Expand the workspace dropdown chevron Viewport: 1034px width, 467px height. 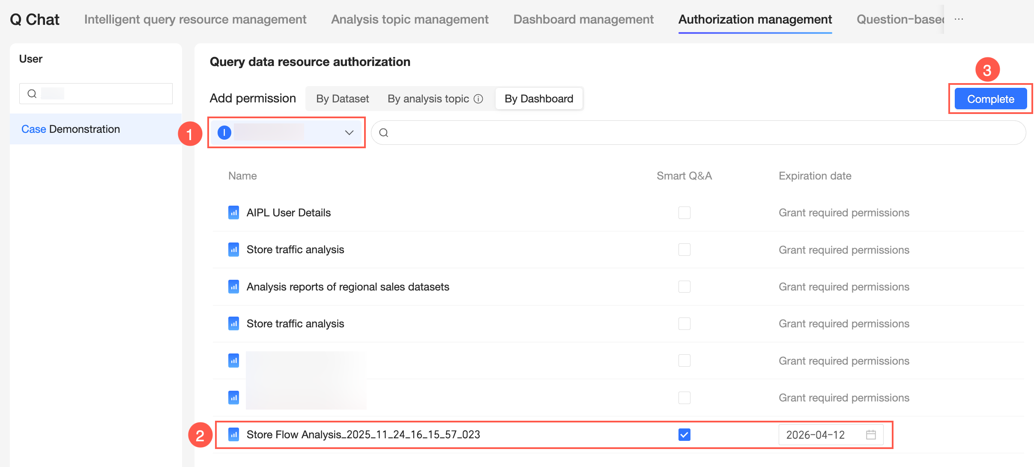[349, 133]
